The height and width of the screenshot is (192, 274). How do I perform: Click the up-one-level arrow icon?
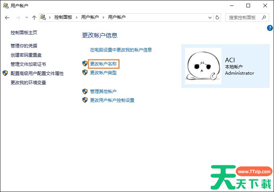[x=34, y=17]
